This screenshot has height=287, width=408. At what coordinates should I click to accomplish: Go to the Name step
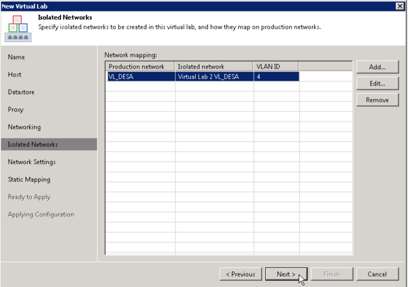(x=16, y=57)
